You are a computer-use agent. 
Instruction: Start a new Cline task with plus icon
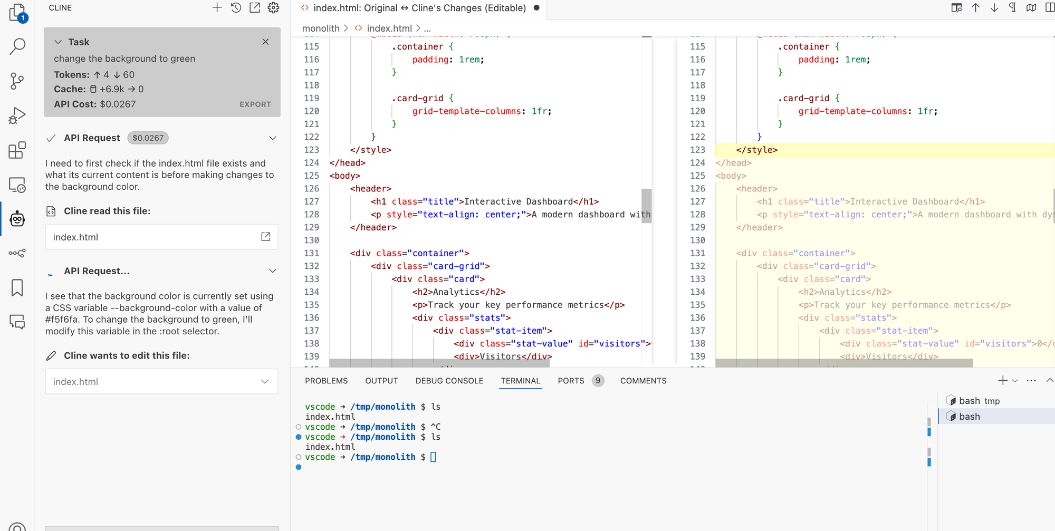(217, 8)
